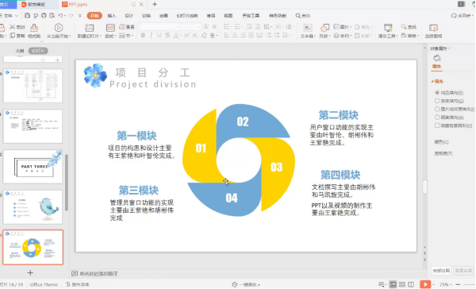Image resolution: width=476 pixels, height=289 pixels.
Task: Open the 动画 ribbon tab
Action: [163, 16]
